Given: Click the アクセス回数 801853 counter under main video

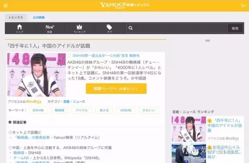Looking at the screenshot, I should pos(25,102).
